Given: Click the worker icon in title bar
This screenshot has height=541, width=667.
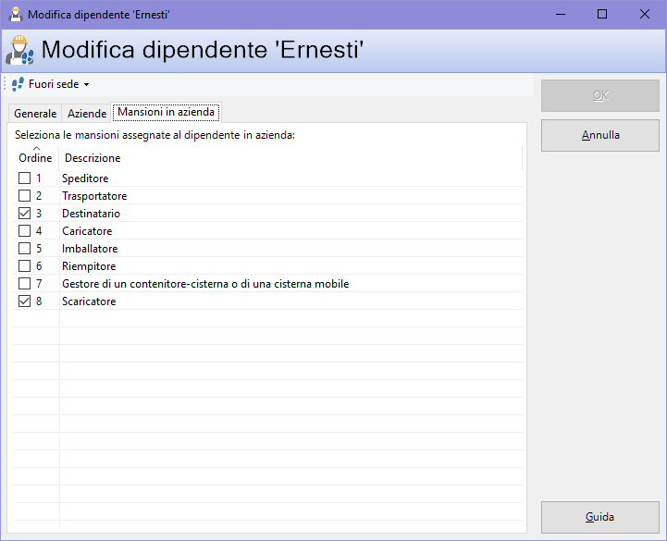Looking at the screenshot, I should pyautogui.click(x=15, y=15).
